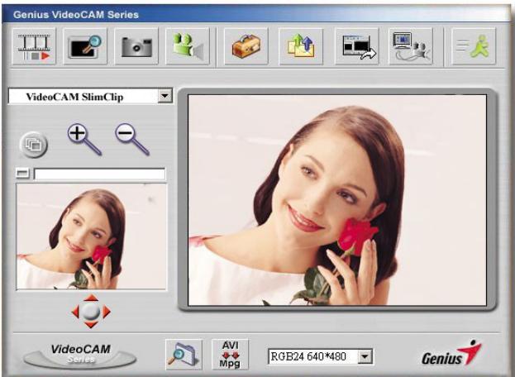Open the folder browse magnifier icon
The height and width of the screenshot is (377, 515).
click(184, 355)
